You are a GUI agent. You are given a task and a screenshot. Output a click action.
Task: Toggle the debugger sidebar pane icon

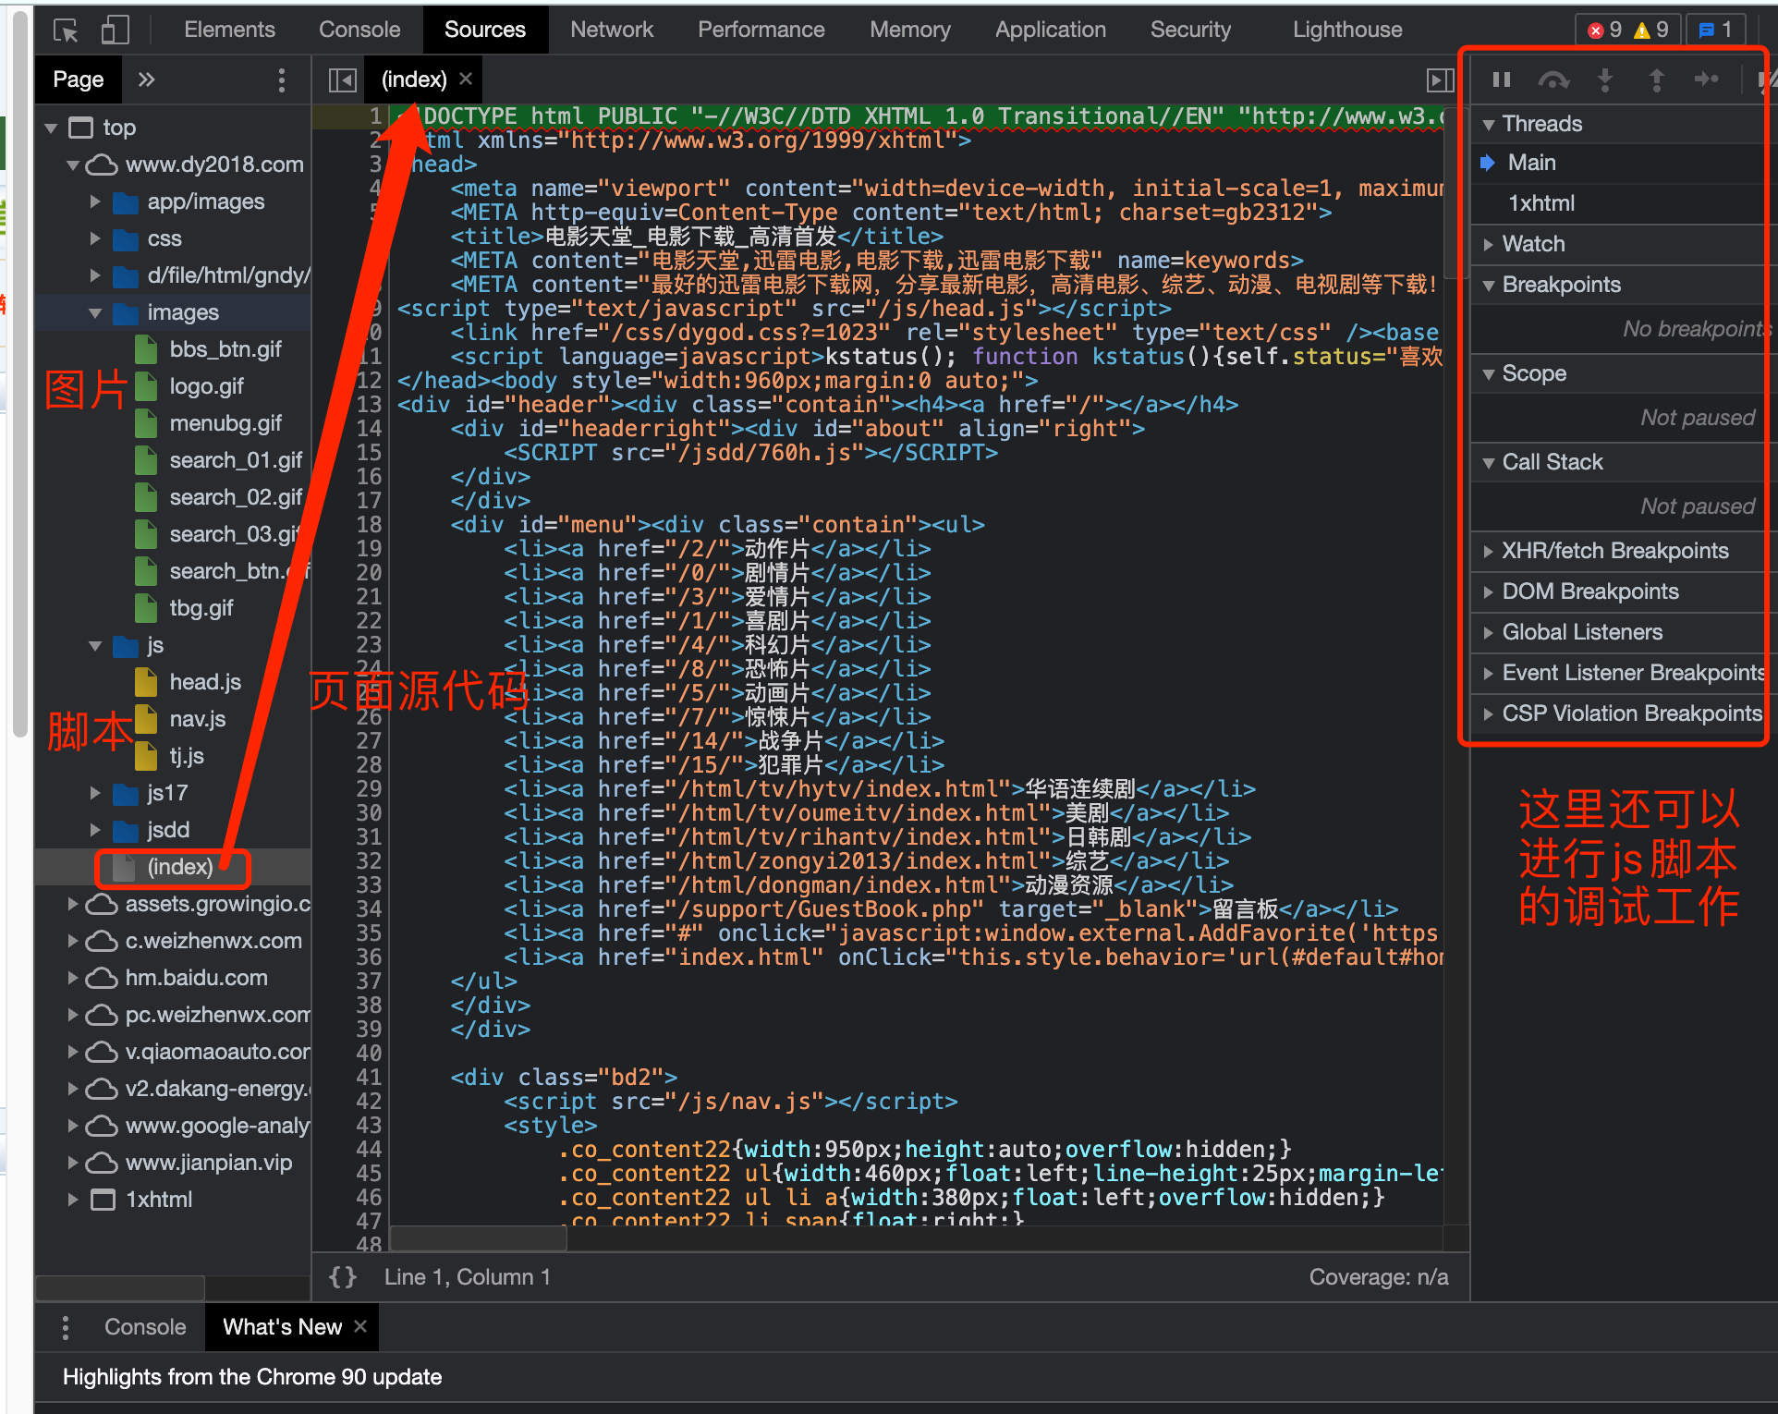[1440, 80]
